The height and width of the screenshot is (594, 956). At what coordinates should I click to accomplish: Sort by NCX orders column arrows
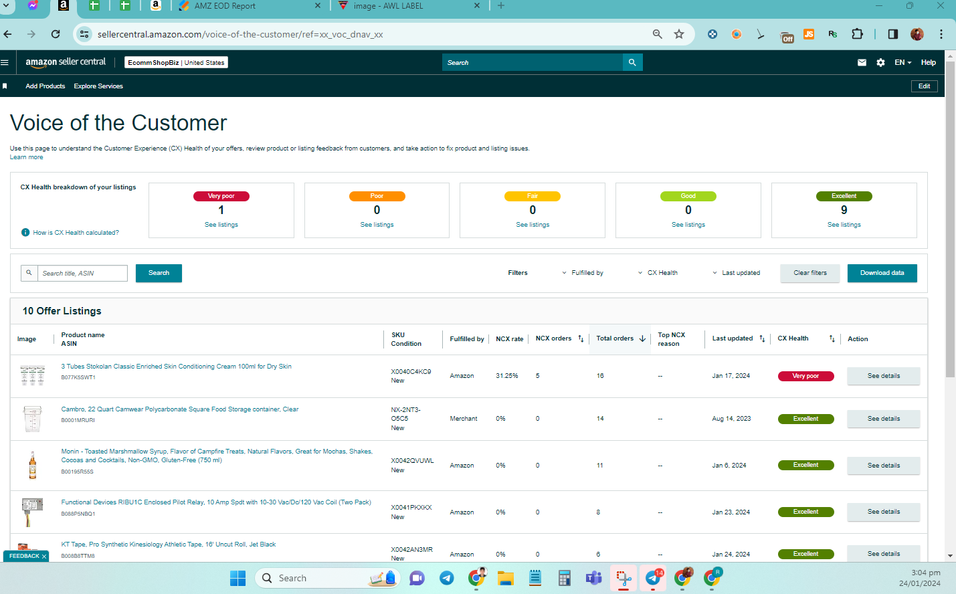click(x=581, y=339)
